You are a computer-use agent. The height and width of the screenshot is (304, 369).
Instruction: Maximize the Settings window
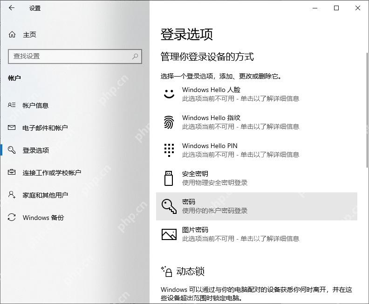pos(336,8)
